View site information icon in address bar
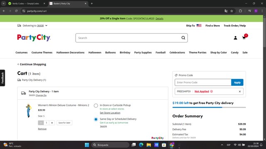 (x=24, y=11)
